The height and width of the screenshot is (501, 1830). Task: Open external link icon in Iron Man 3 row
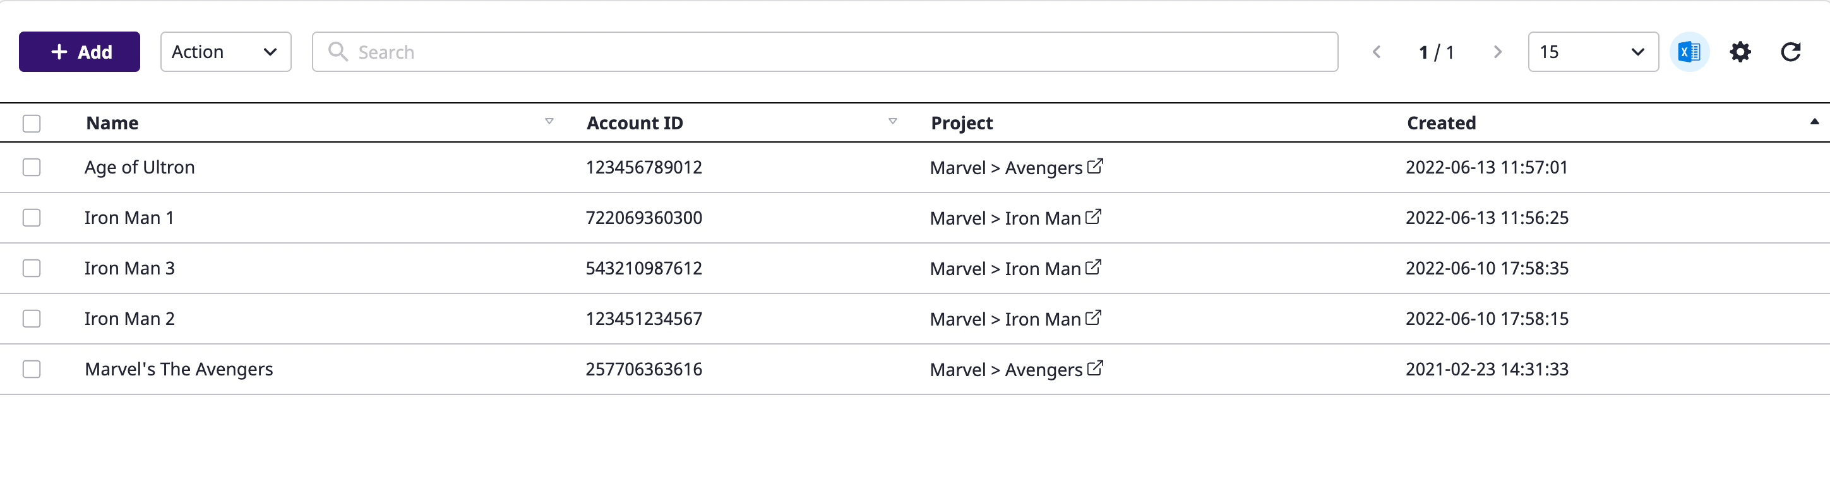pos(1093,267)
